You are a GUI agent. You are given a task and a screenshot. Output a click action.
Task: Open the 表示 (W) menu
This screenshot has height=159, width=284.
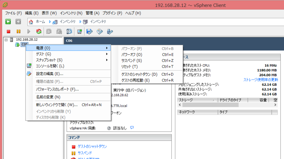[49, 13]
